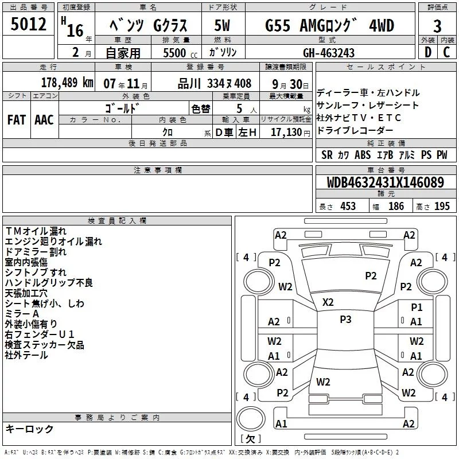
Task: Select the car name ベンツ Gクラス
Action: point(148,25)
